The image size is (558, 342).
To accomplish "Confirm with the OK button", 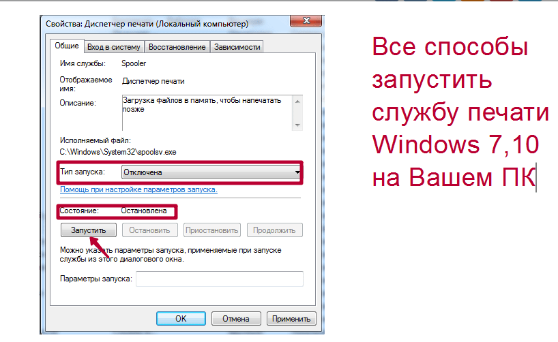I will 181,319.
